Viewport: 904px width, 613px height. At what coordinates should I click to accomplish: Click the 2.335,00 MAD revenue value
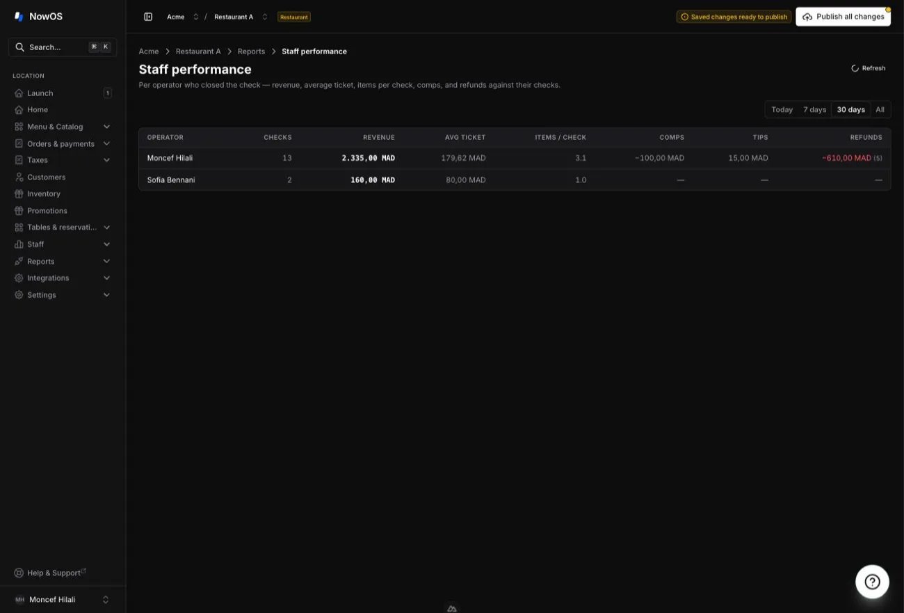click(x=368, y=158)
